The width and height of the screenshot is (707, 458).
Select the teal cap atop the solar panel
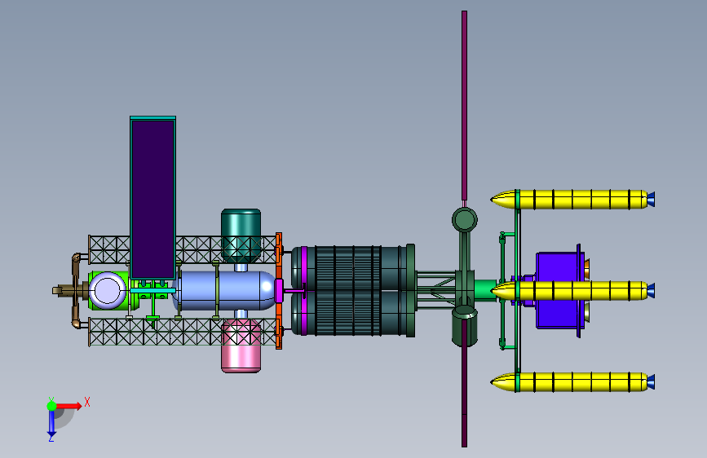(152, 118)
